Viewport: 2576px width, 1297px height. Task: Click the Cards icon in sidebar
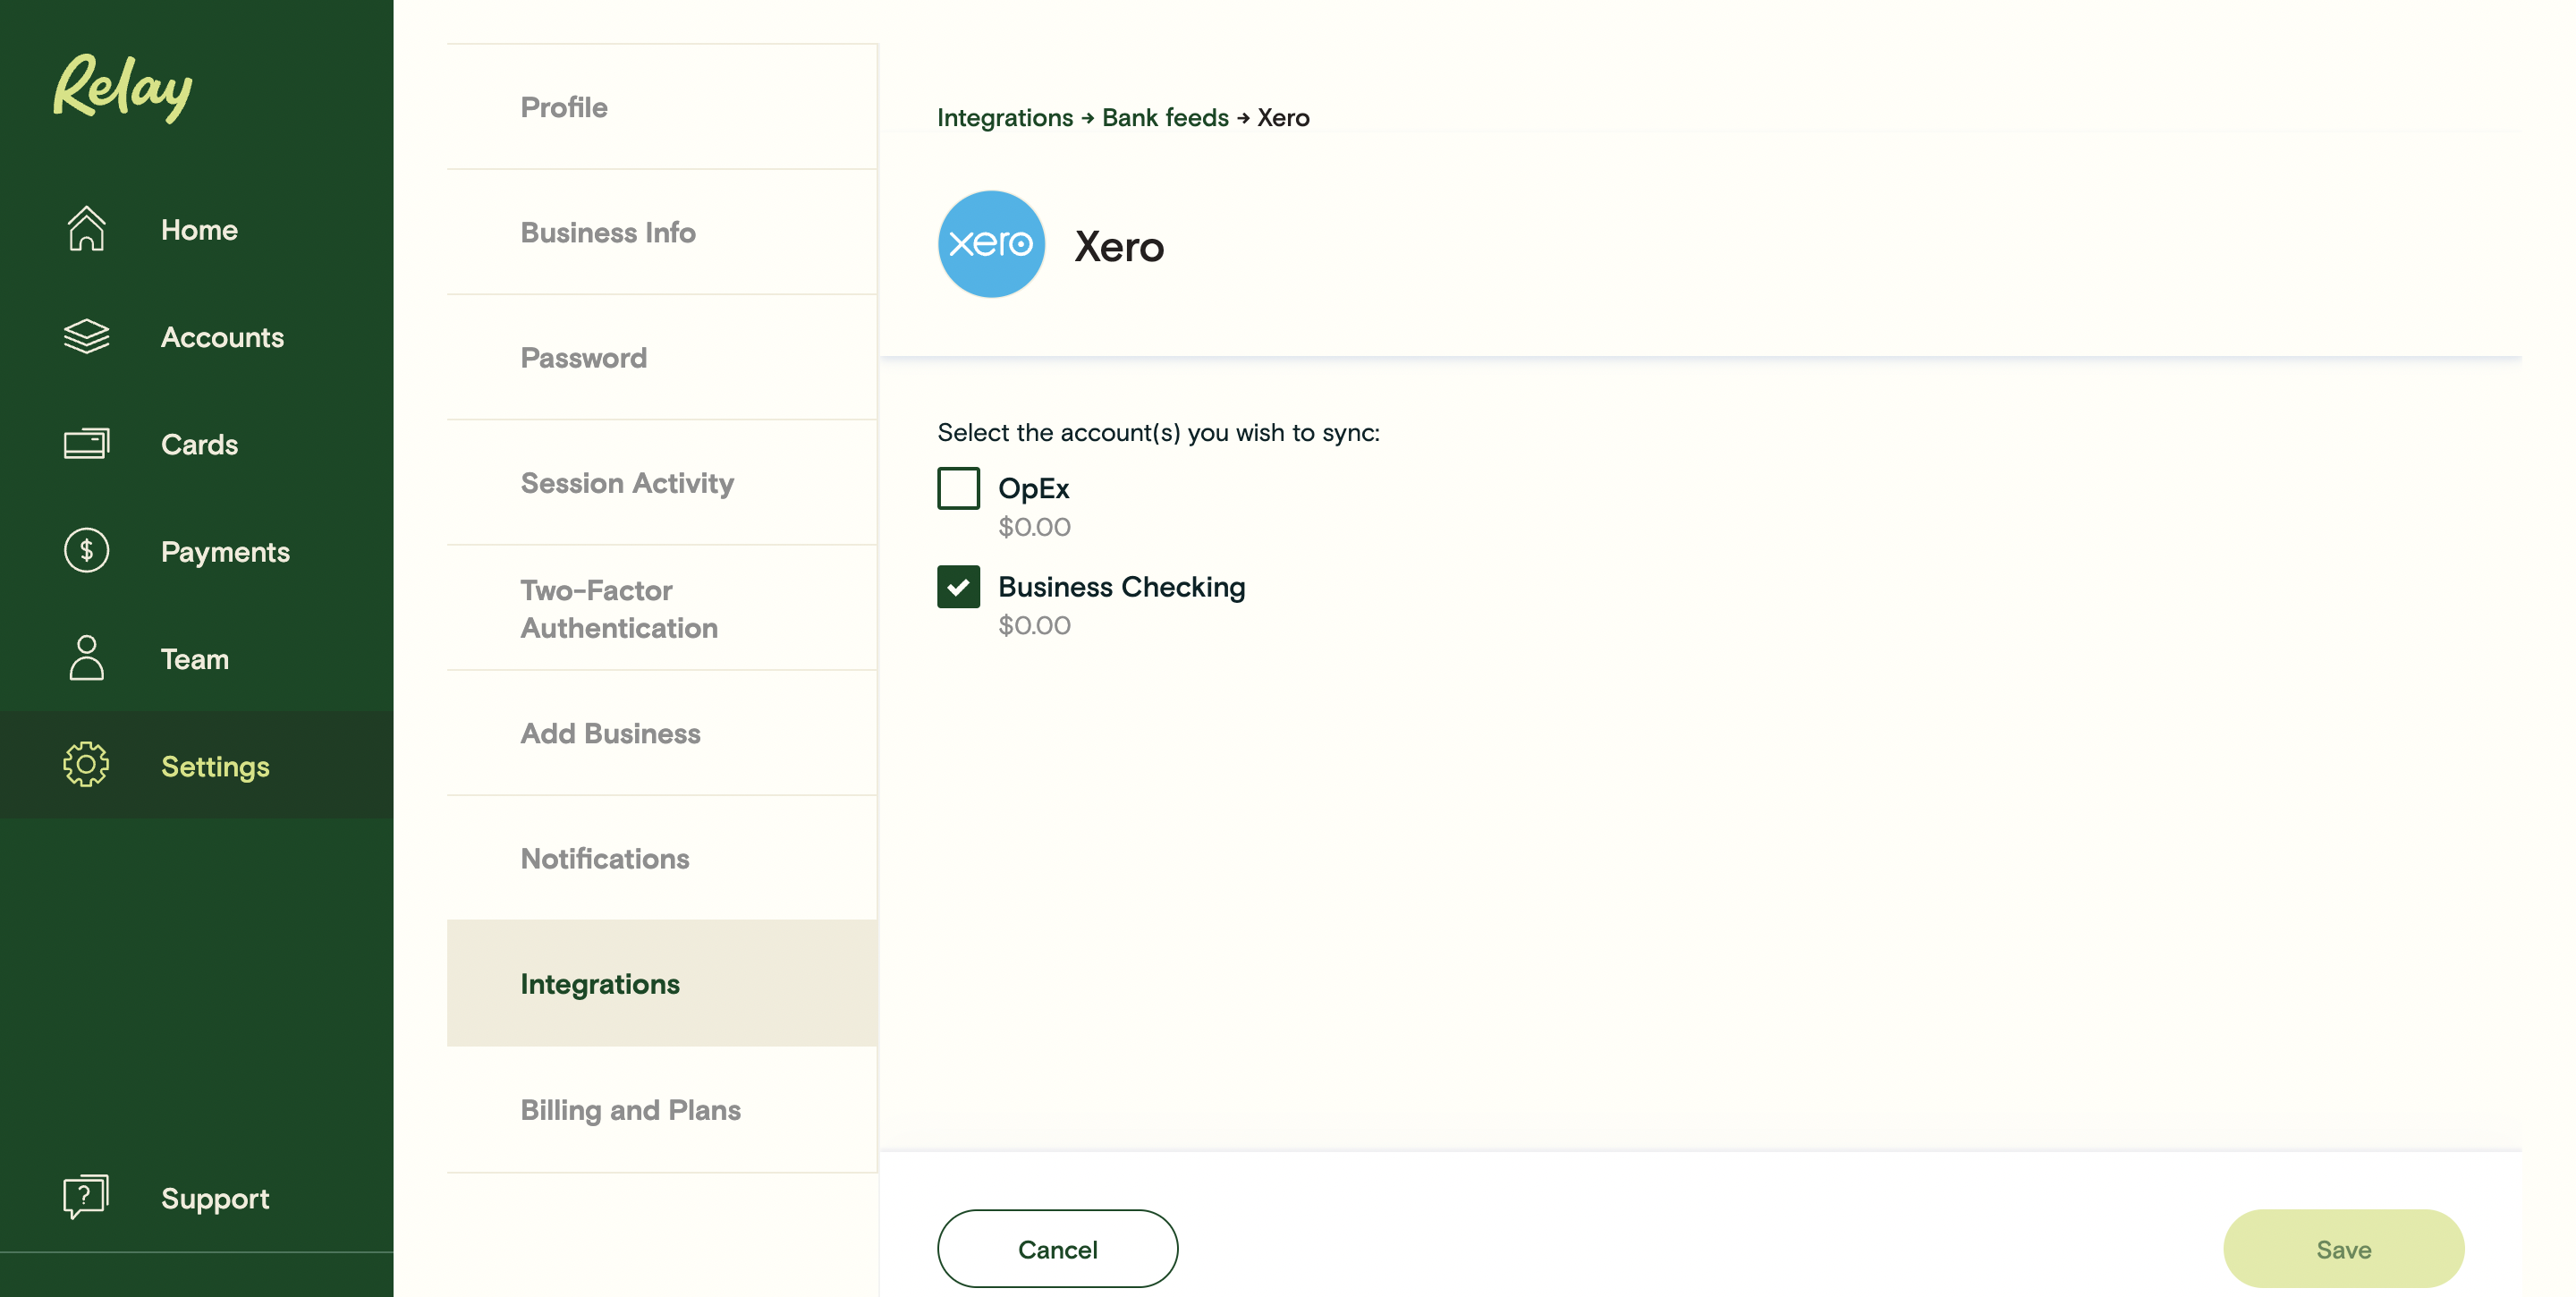tap(86, 444)
